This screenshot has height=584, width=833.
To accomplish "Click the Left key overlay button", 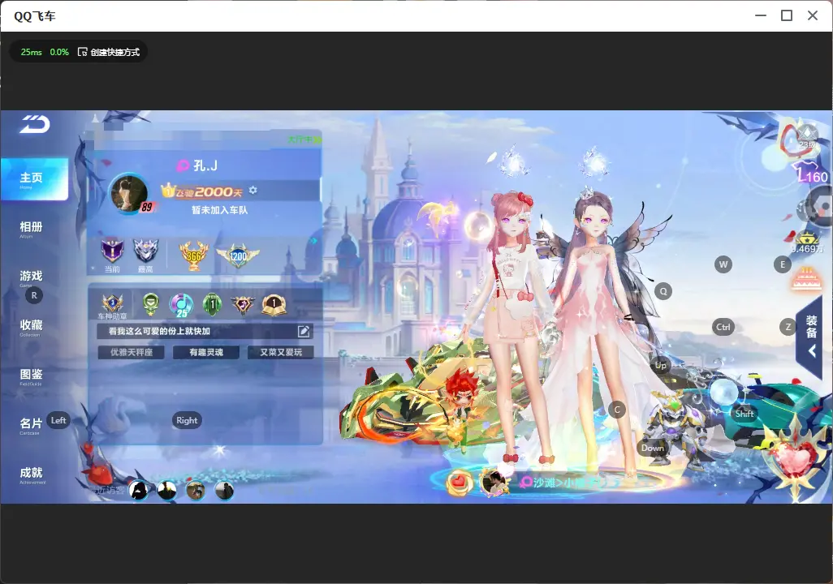I will coord(58,420).
